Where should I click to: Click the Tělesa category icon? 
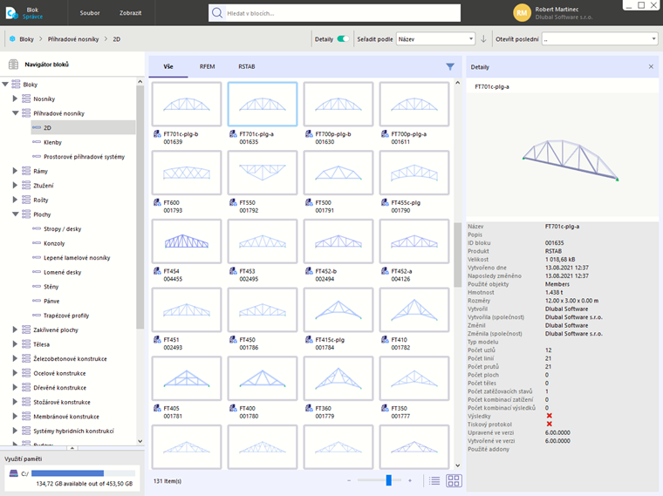click(26, 344)
